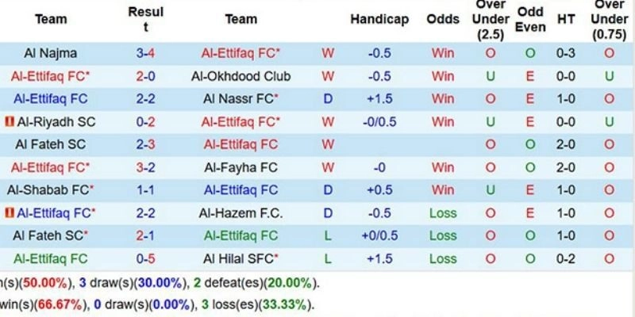Open the Al-Okhdood Club team page
The width and height of the screenshot is (635, 317).
tap(241, 76)
